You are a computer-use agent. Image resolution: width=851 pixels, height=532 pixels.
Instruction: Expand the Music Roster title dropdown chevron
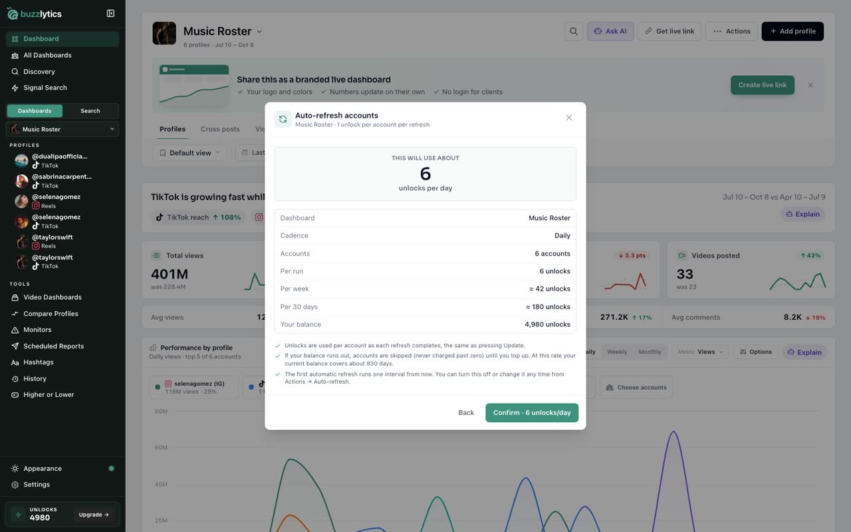click(x=259, y=31)
